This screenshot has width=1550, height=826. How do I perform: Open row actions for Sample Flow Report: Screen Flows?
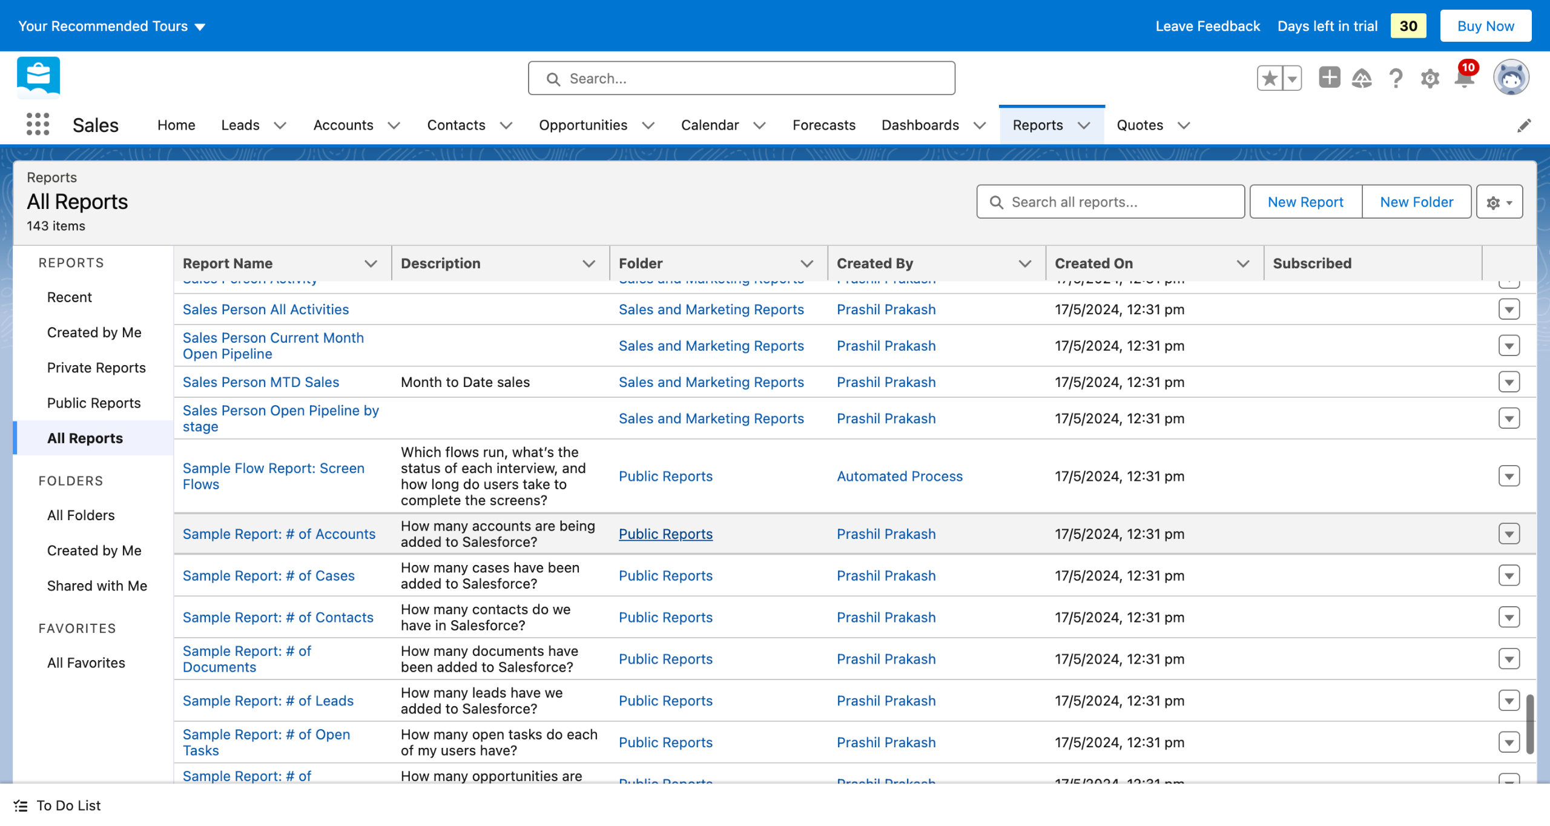1509,476
